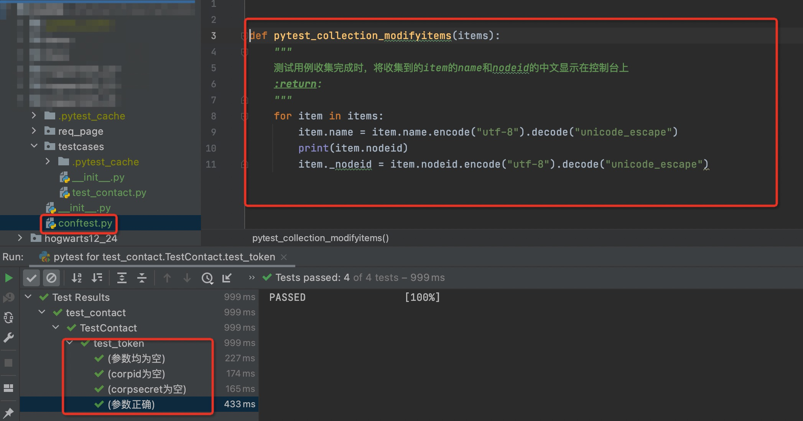Image resolution: width=803 pixels, height=421 pixels.
Task: Open test history clock icon
Action: pyautogui.click(x=207, y=278)
